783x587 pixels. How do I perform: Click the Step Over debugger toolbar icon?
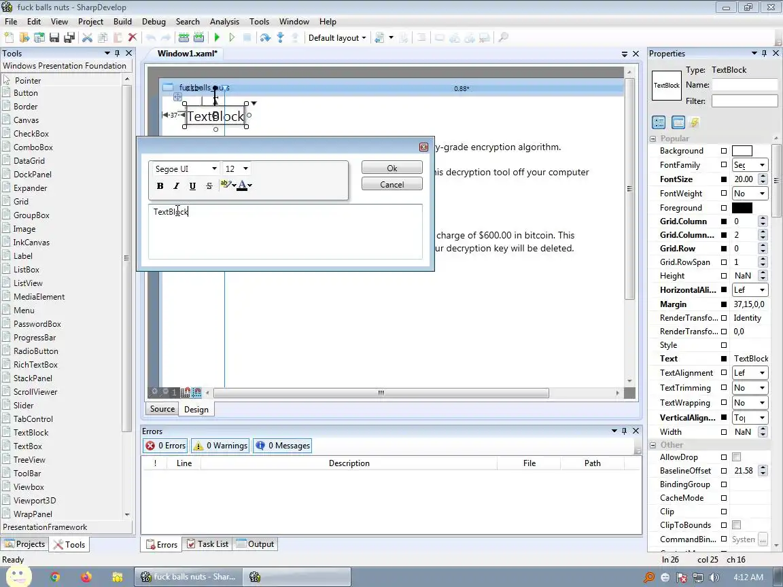pos(265,37)
